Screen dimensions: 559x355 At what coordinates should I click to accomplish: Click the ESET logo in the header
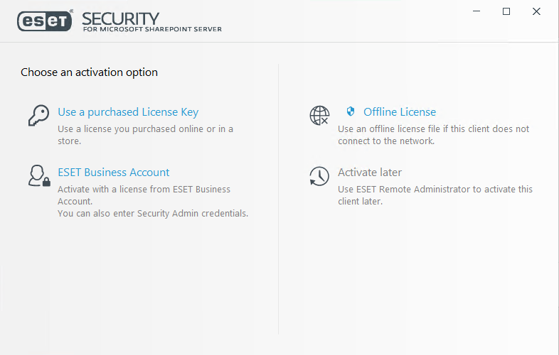(44, 21)
